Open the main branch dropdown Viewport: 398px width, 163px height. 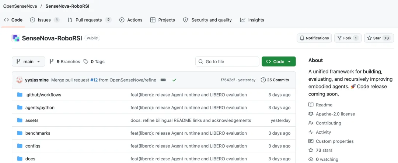pos(28,61)
